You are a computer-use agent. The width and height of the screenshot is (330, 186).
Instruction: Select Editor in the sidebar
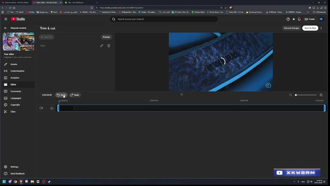pos(18,84)
